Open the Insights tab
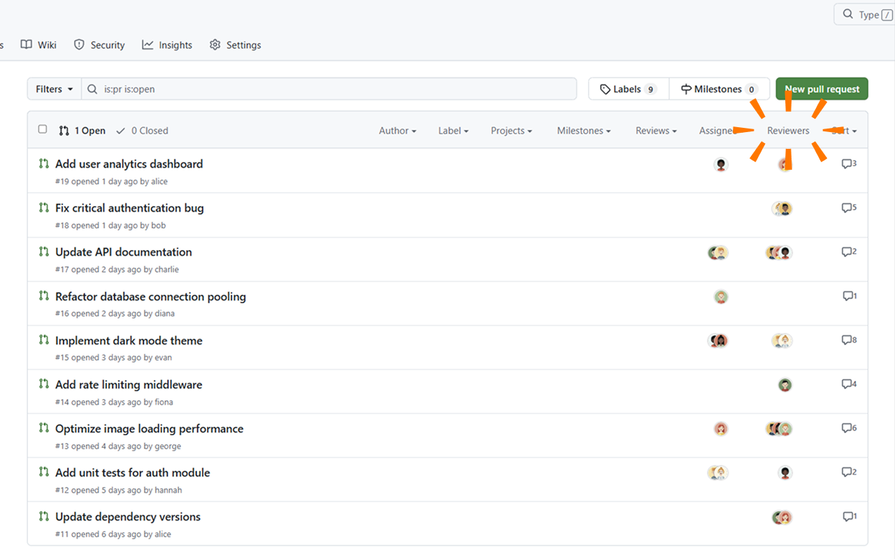The width and height of the screenshot is (895, 559). (x=167, y=45)
